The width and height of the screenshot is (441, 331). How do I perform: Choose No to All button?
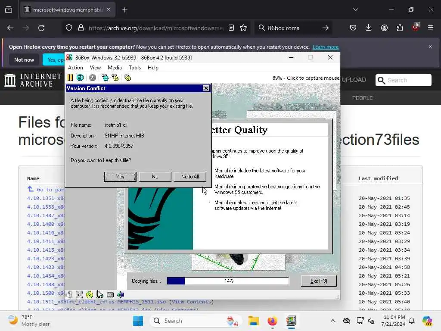[x=190, y=177]
